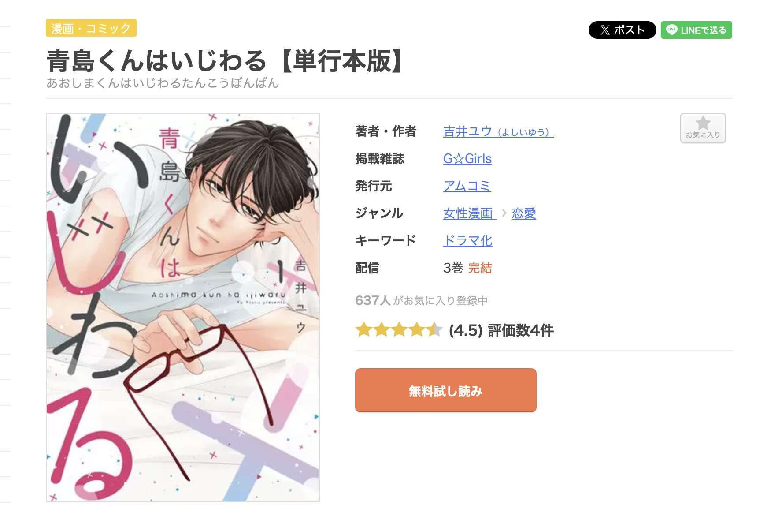Toggle the お気に入り star favorite button

(703, 128)
